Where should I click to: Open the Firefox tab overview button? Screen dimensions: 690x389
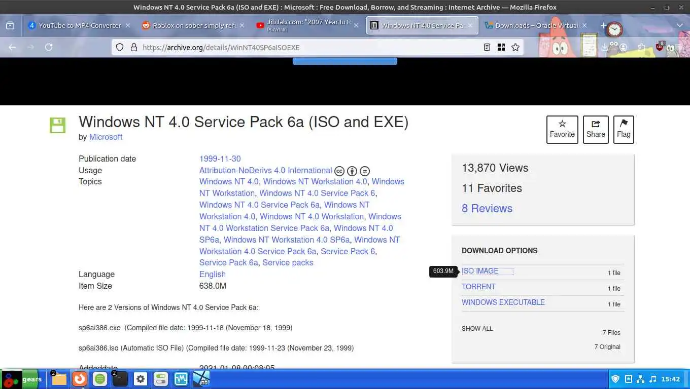click(10, 25)
